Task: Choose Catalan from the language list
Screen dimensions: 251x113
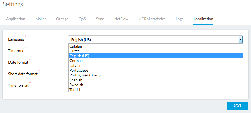Action: tap(76, 46)
